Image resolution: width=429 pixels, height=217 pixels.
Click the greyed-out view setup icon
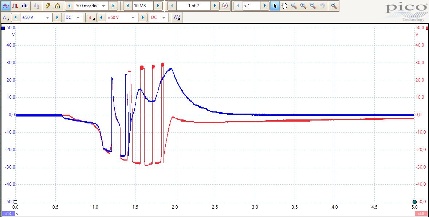coord(36,5)
